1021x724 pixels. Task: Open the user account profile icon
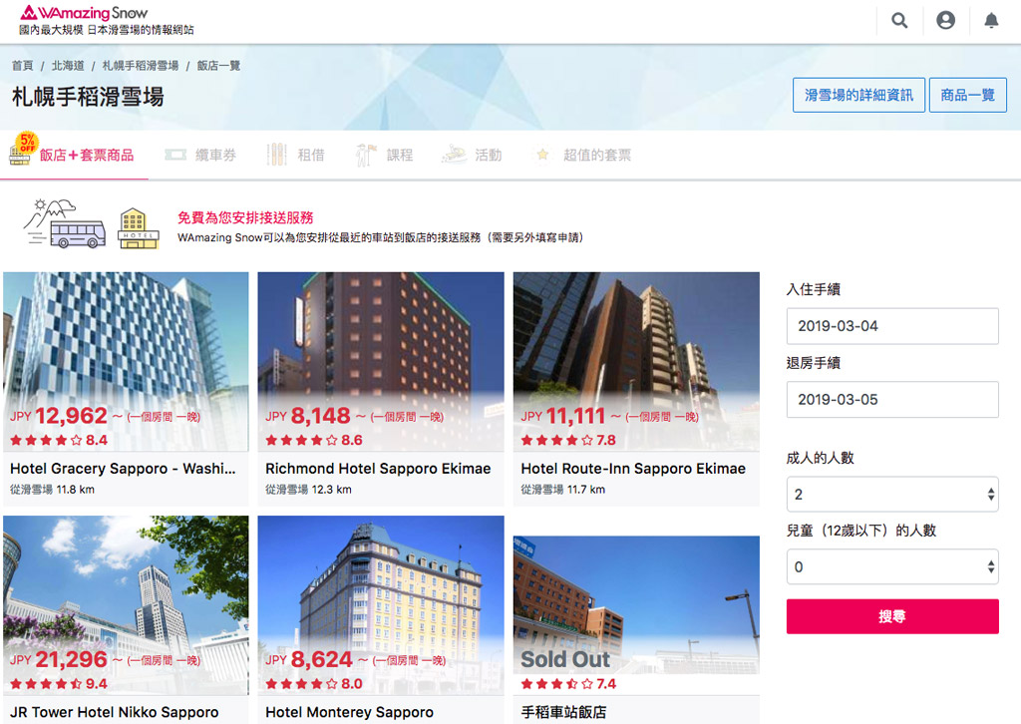click(945, 21)
